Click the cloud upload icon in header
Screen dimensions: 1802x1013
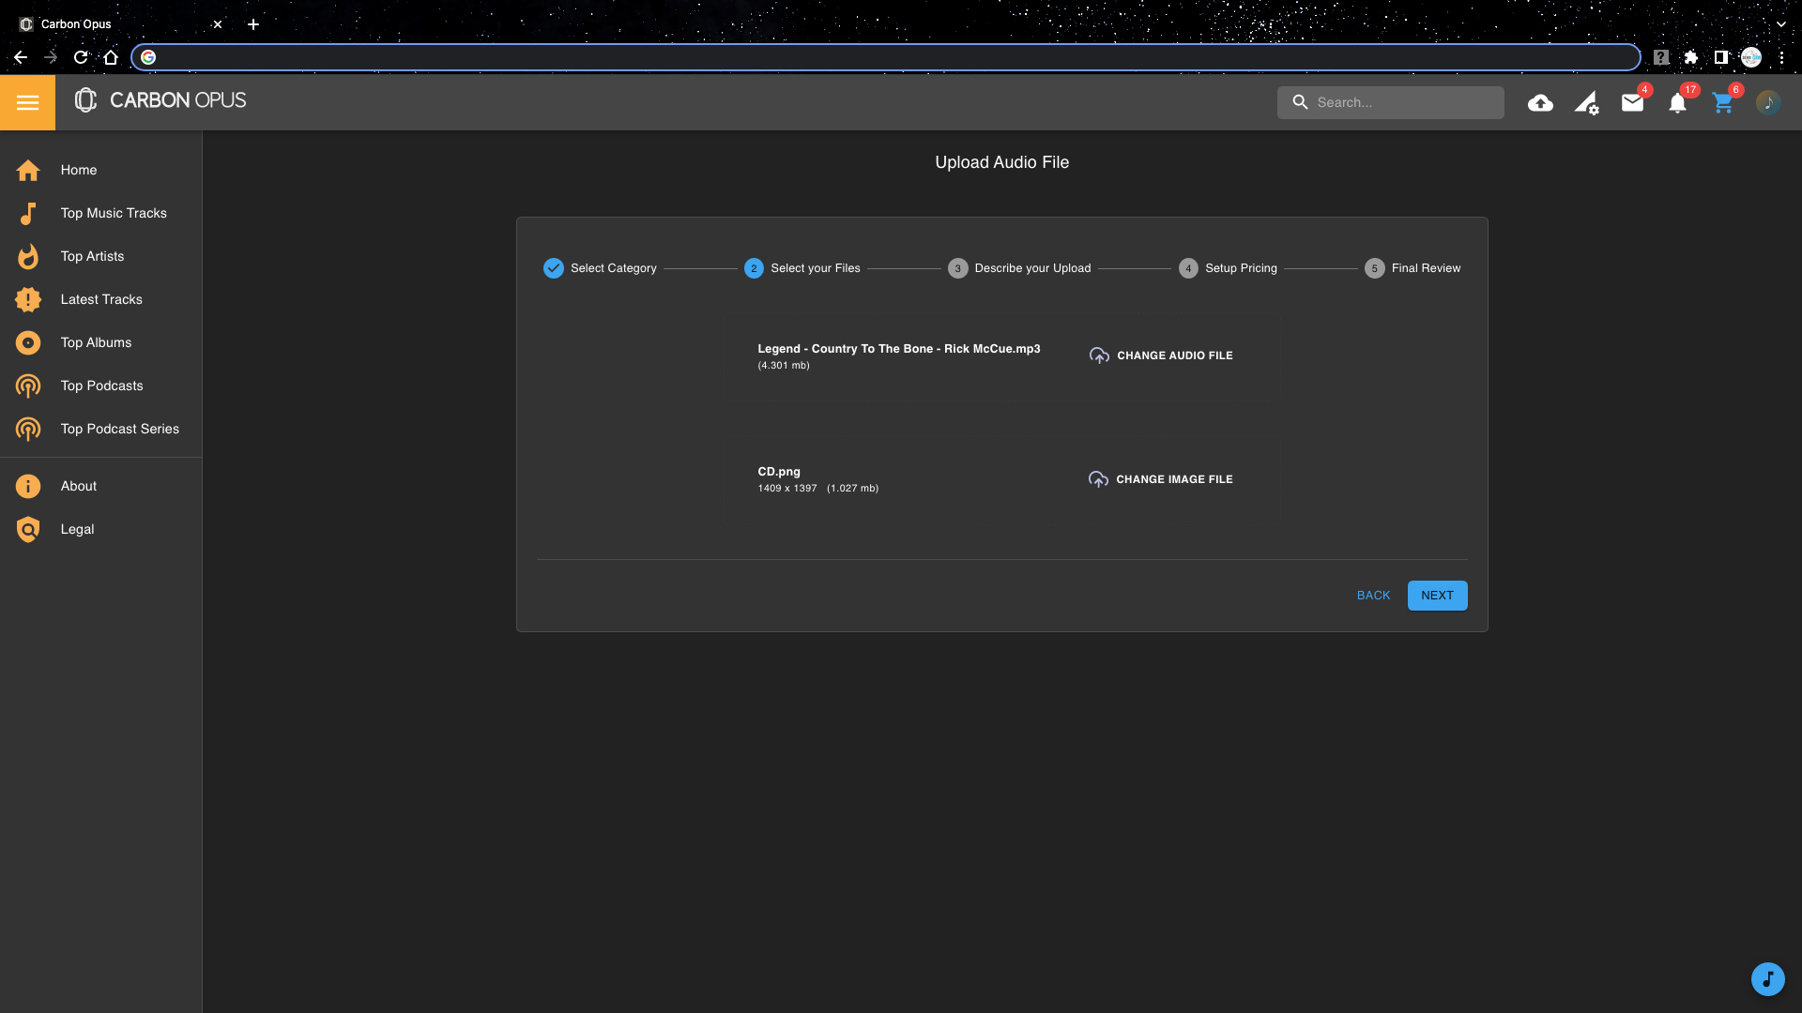1540,103
